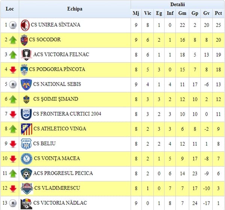225x210 pixels.
Task: Open CS ŞOIMII ŞIMAND team name
Action: coord(55,99)
